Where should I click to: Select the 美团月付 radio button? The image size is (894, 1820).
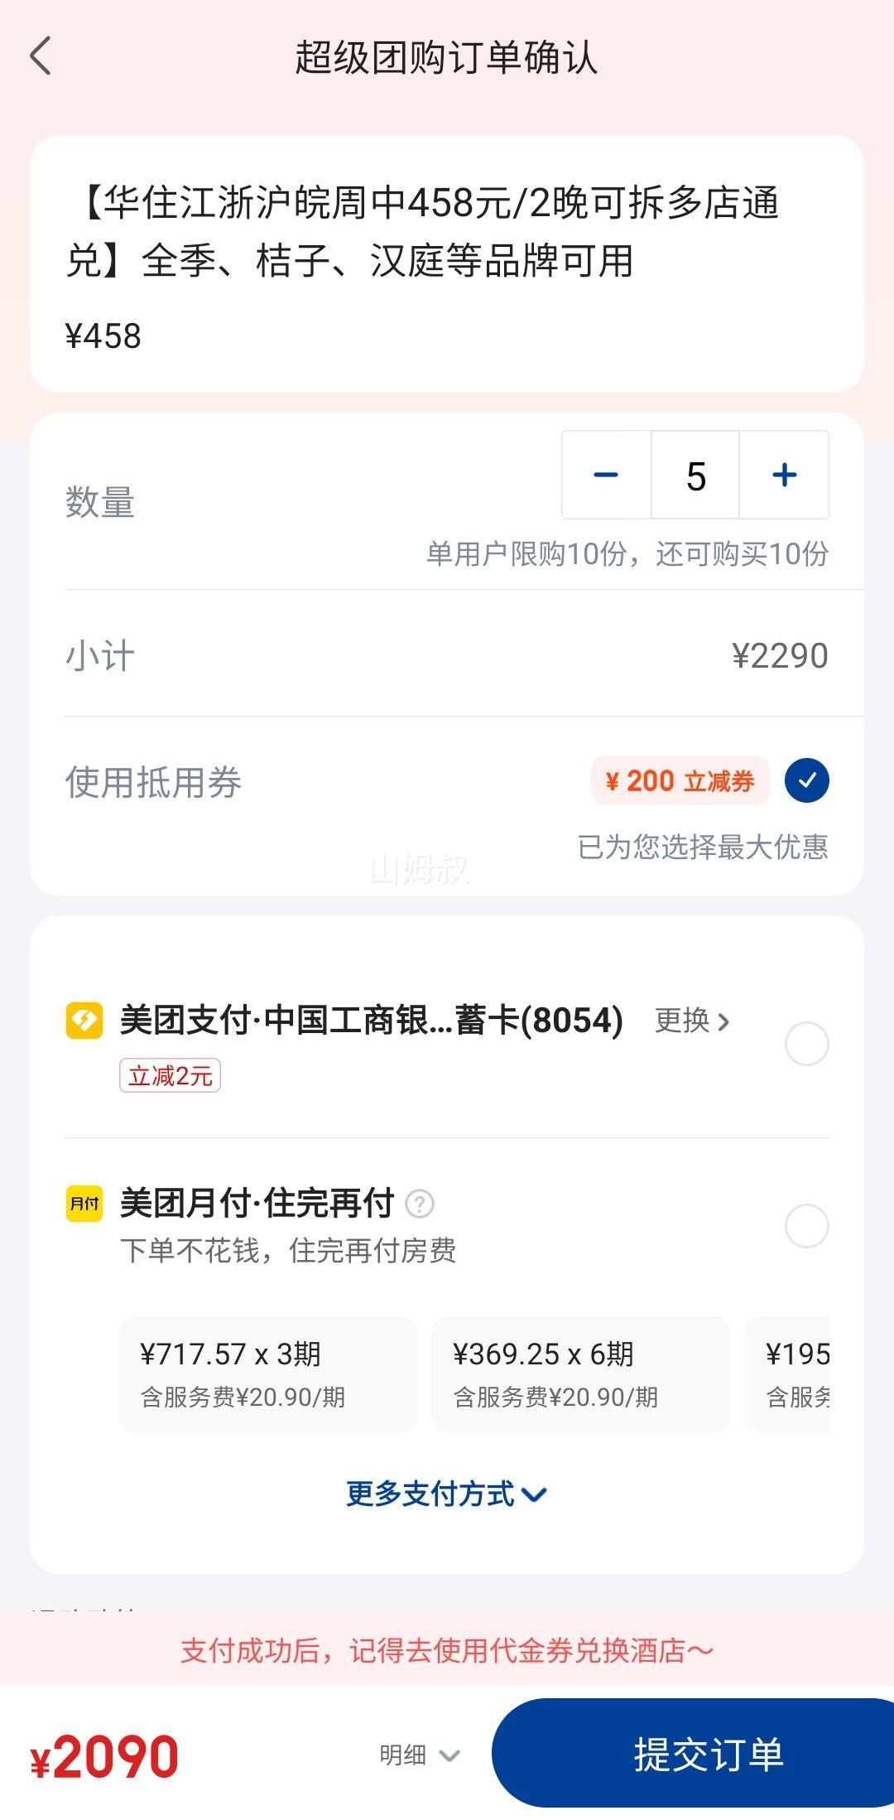pyautogui.click(x=806, y=1225)
